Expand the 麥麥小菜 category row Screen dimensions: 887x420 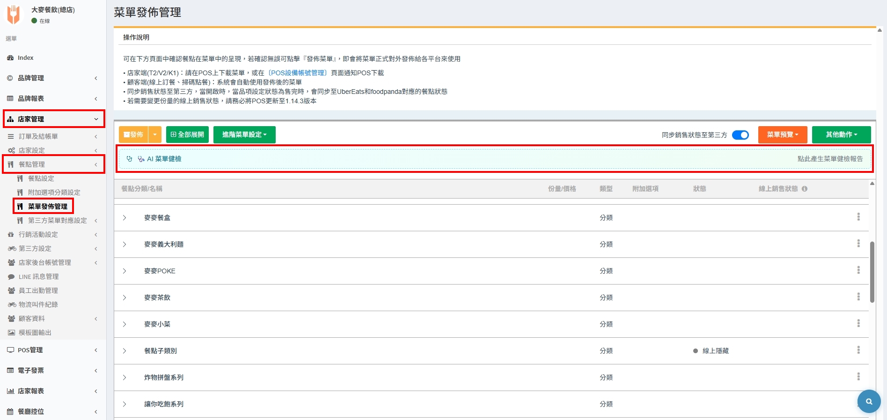[125, 324]
